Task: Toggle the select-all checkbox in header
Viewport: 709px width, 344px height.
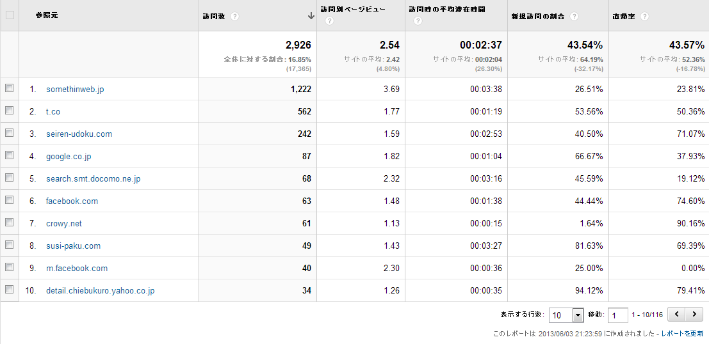Action: (10, 15)
